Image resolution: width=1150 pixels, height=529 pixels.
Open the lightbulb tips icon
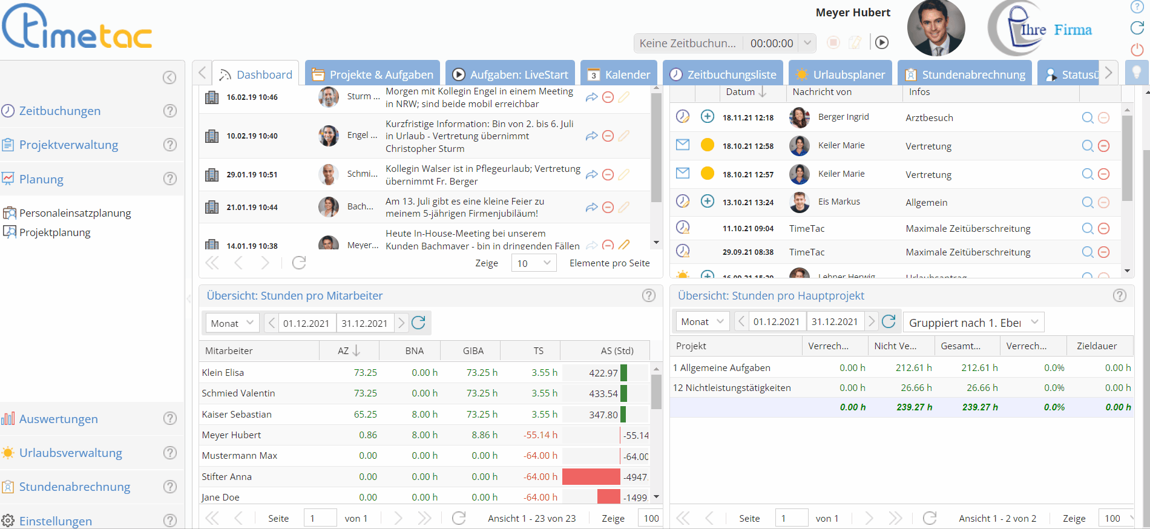(1136, 73)
